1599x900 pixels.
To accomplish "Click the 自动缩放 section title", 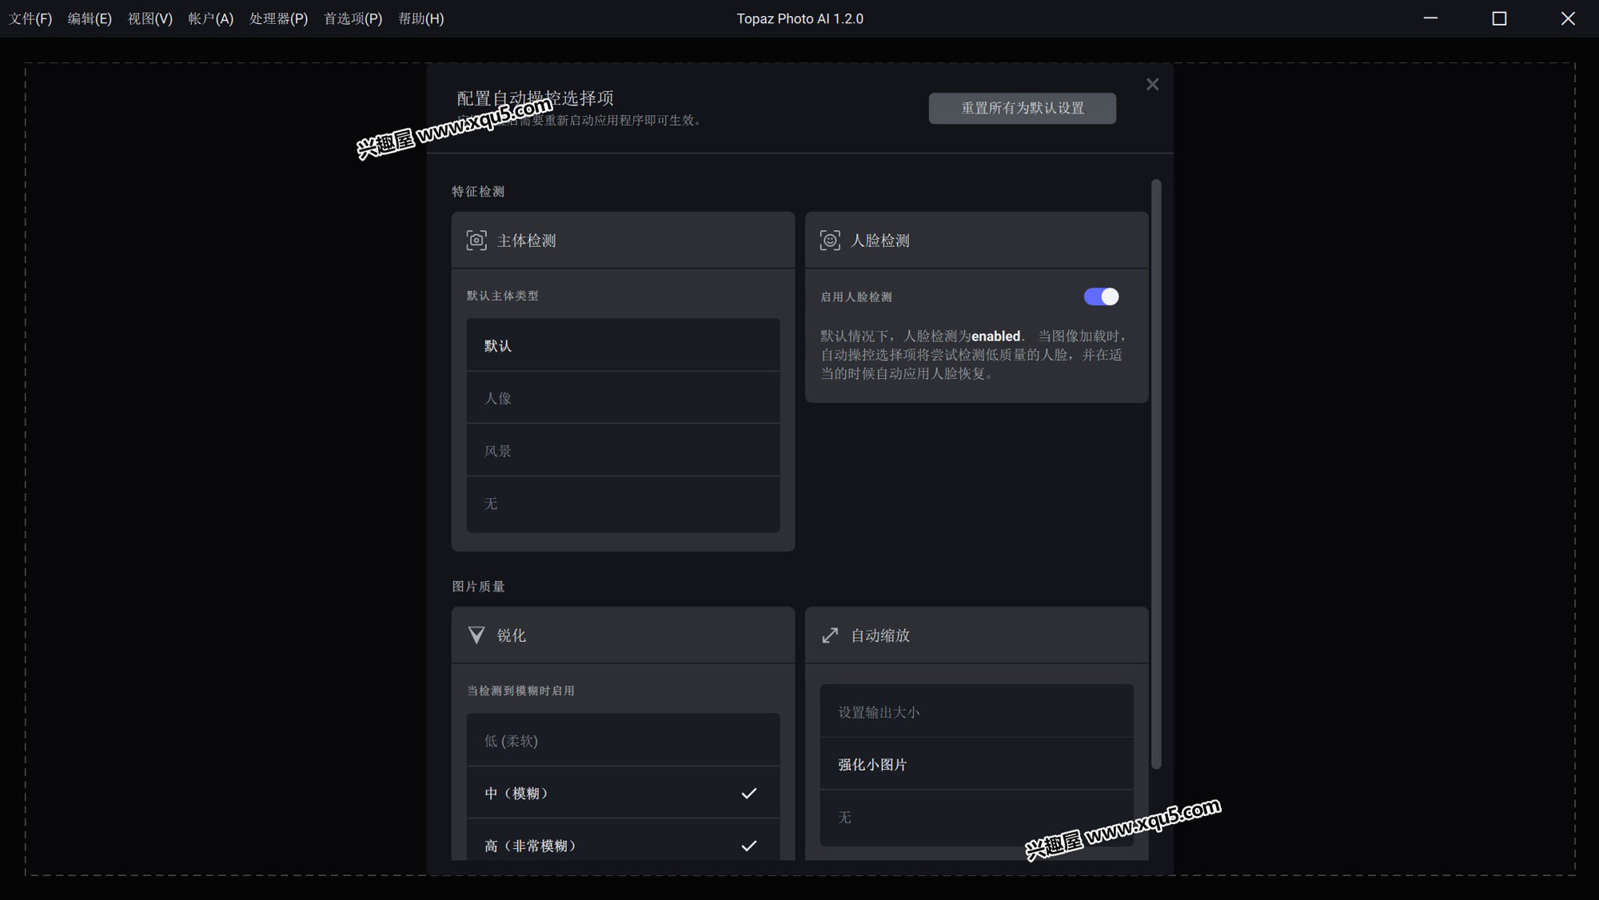I will tap(880, 635).
